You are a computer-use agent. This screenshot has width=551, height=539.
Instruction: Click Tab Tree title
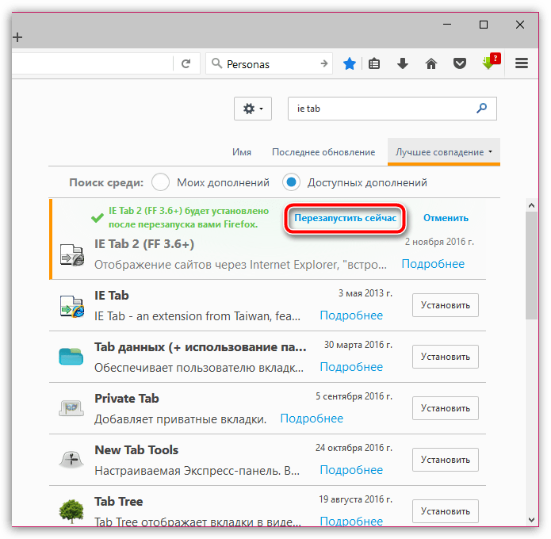click(x=118, y=502)
